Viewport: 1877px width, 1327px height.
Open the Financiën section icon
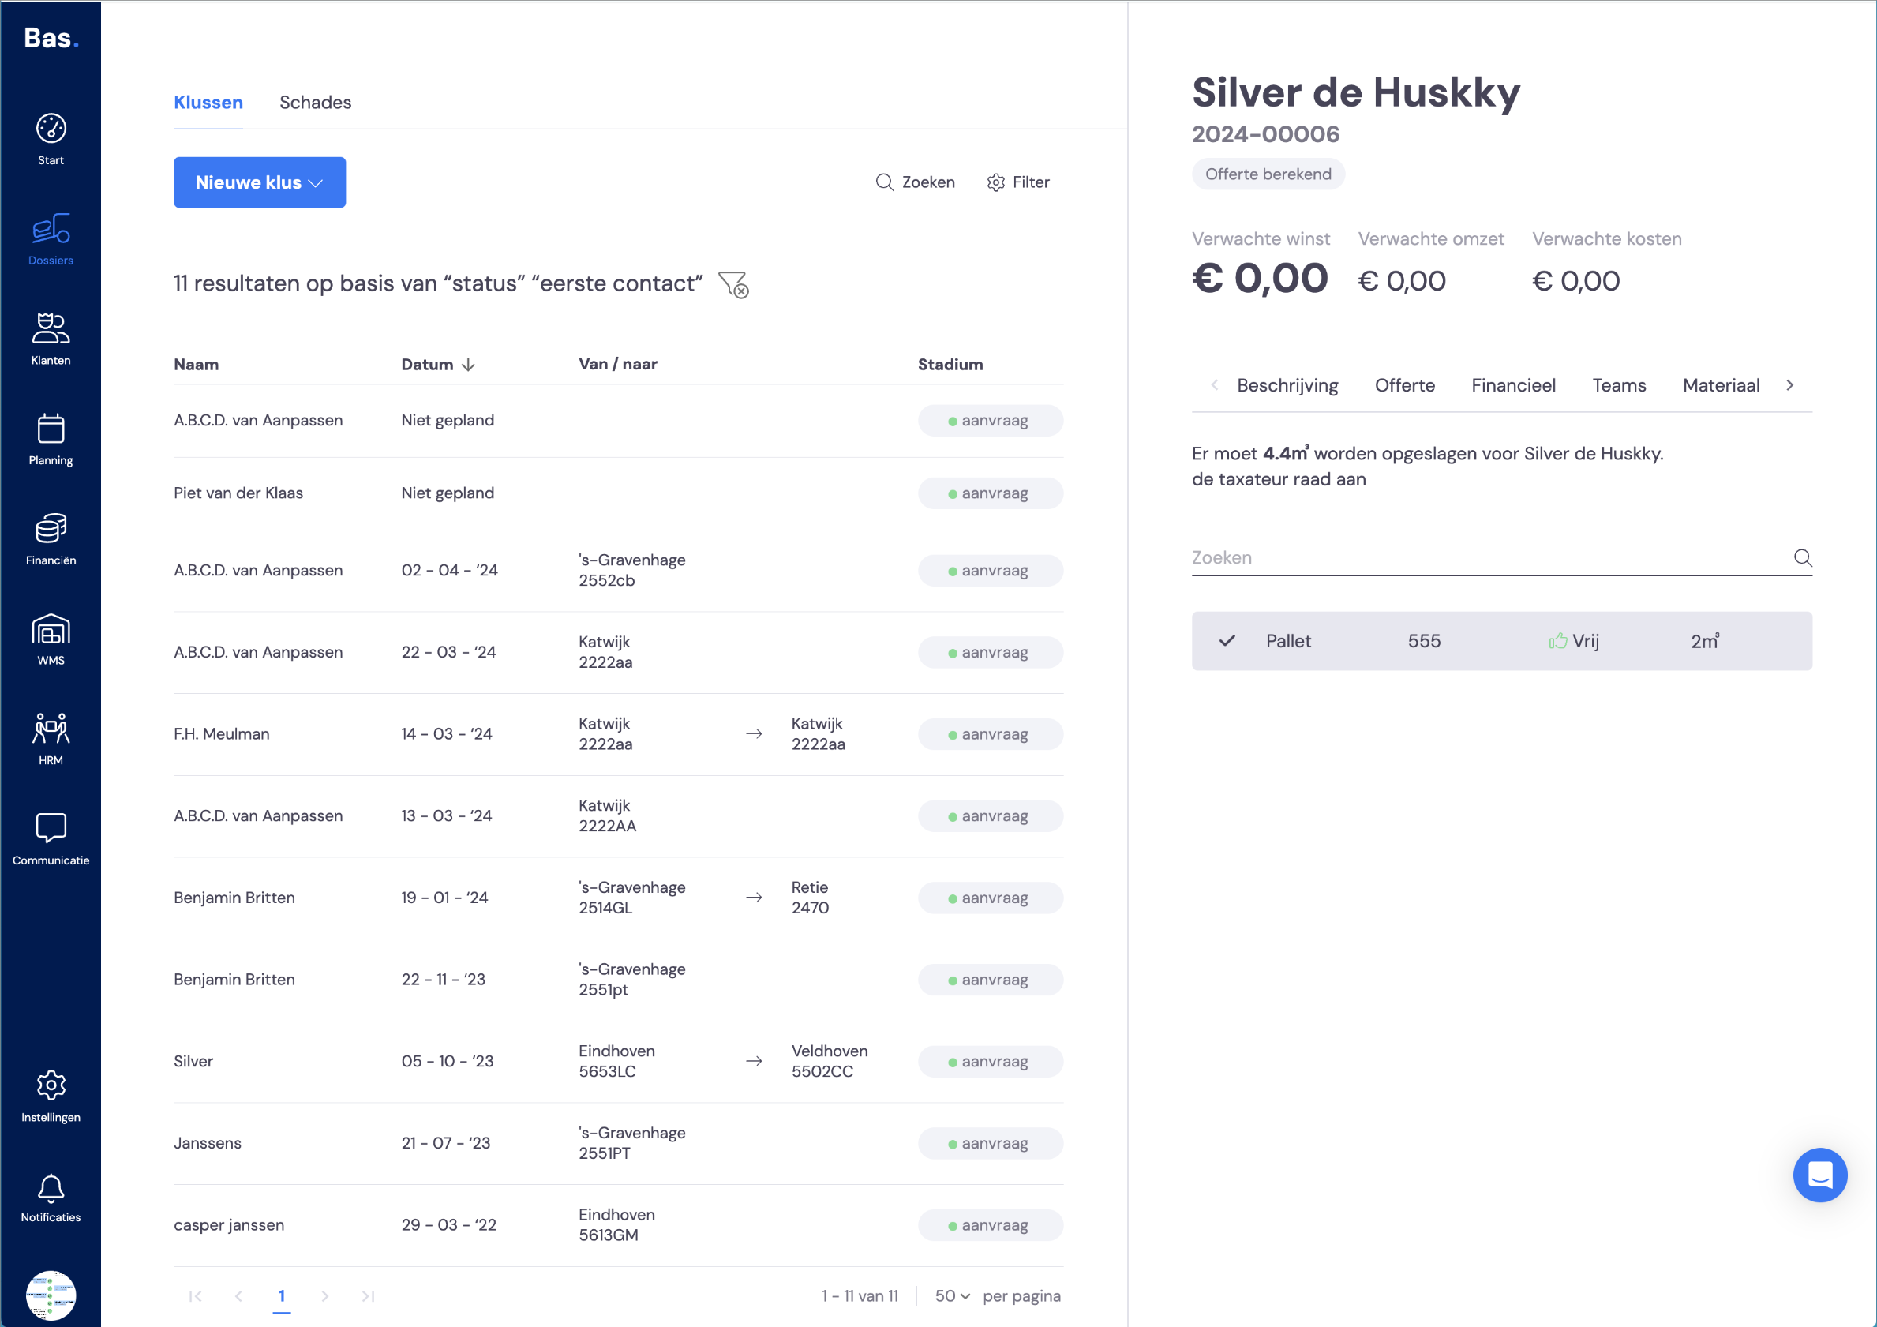pos(51,528)
